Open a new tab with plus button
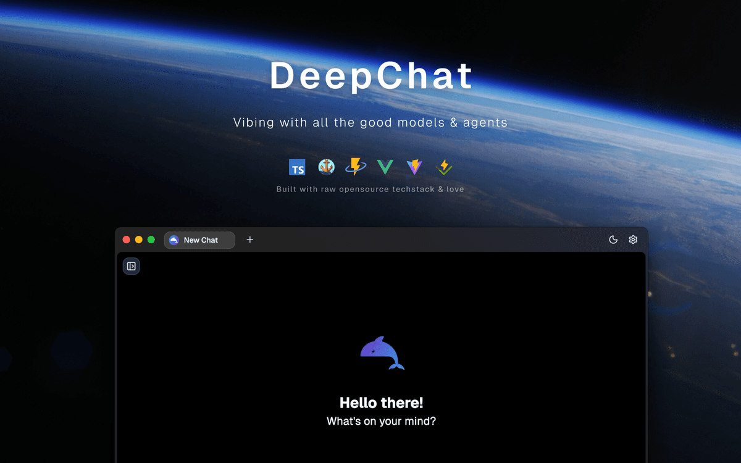Screen dimensions: 741x463 coord(250,240)
